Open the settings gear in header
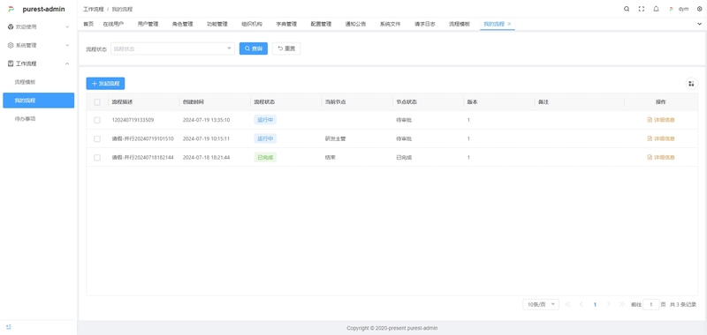Screen dimensions: 707x335 [x=699, y=9]
